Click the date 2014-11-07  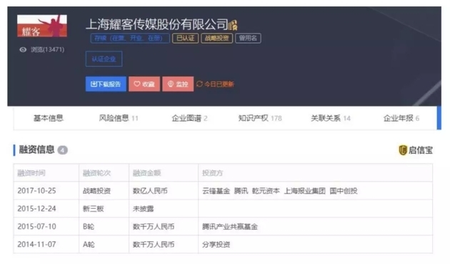pos(36,245)
